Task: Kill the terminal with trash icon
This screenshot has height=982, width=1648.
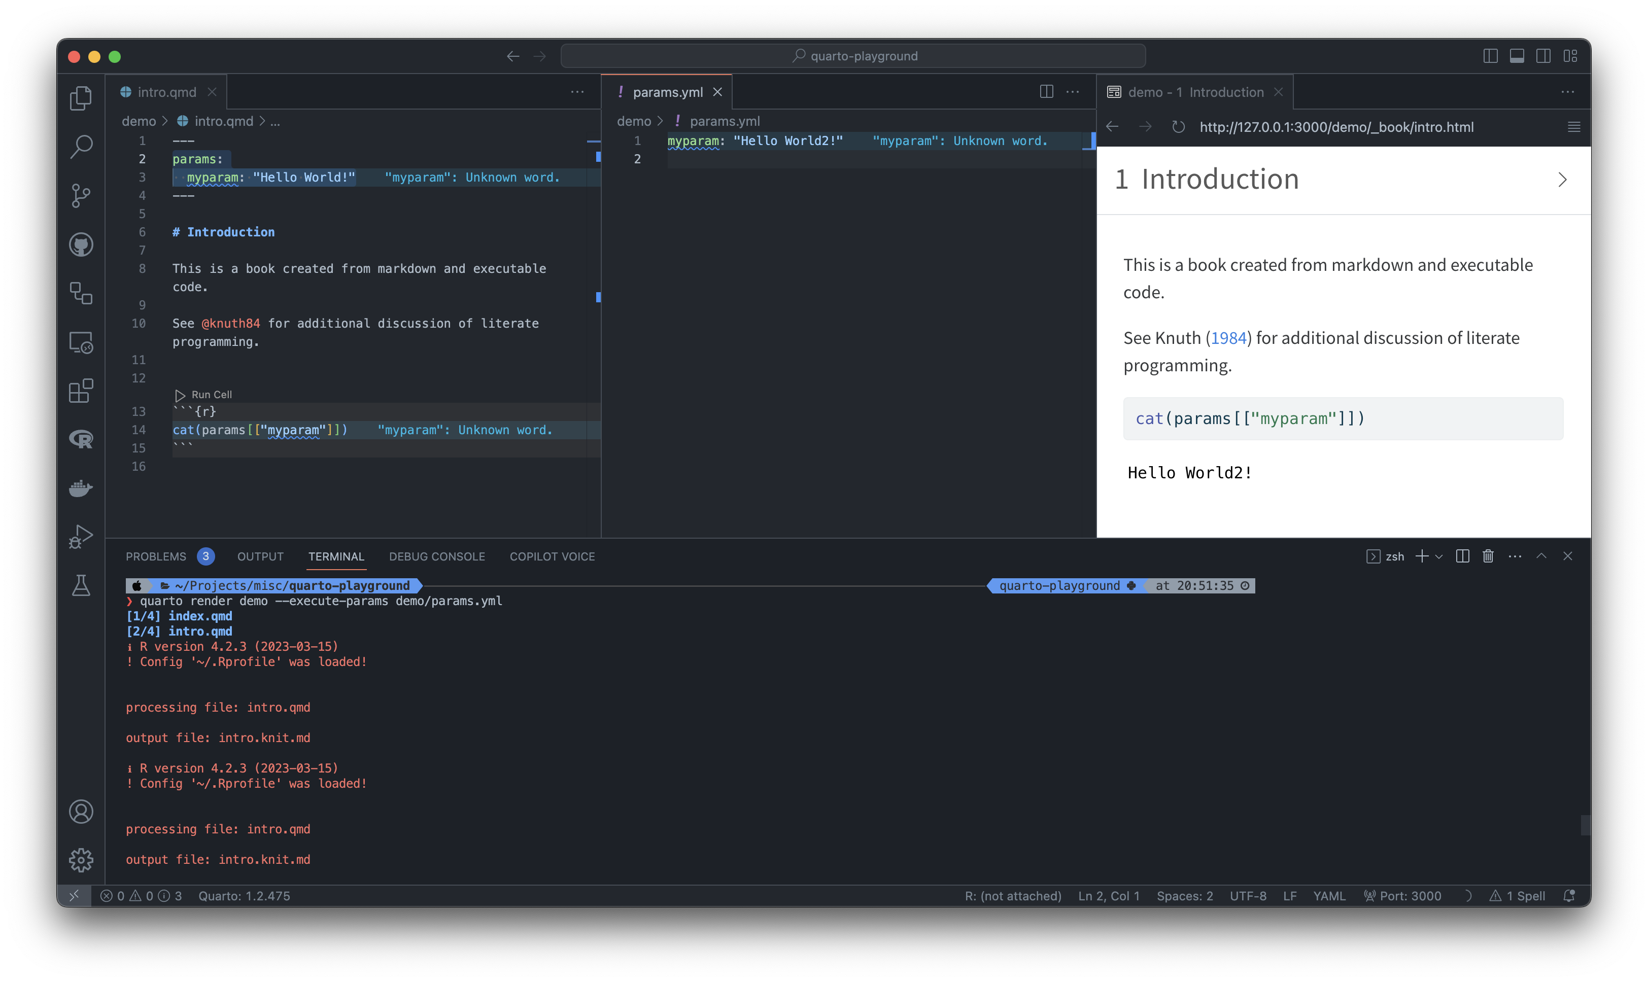Action: pyautogui.click(x=1488, y=556)
